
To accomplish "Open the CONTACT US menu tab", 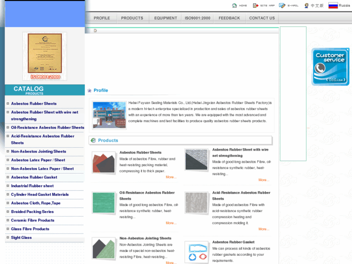I will point(262,18).
